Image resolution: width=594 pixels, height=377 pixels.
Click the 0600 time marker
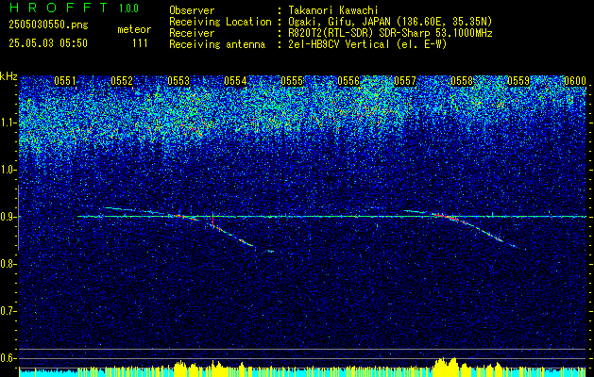point(575,81)
